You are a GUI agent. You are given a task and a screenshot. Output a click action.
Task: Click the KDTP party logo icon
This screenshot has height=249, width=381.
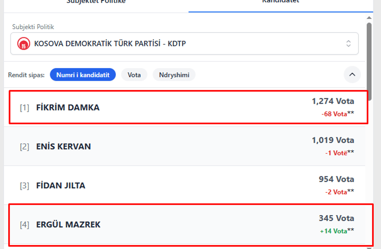pyautogui.click(x=23, y=44)
